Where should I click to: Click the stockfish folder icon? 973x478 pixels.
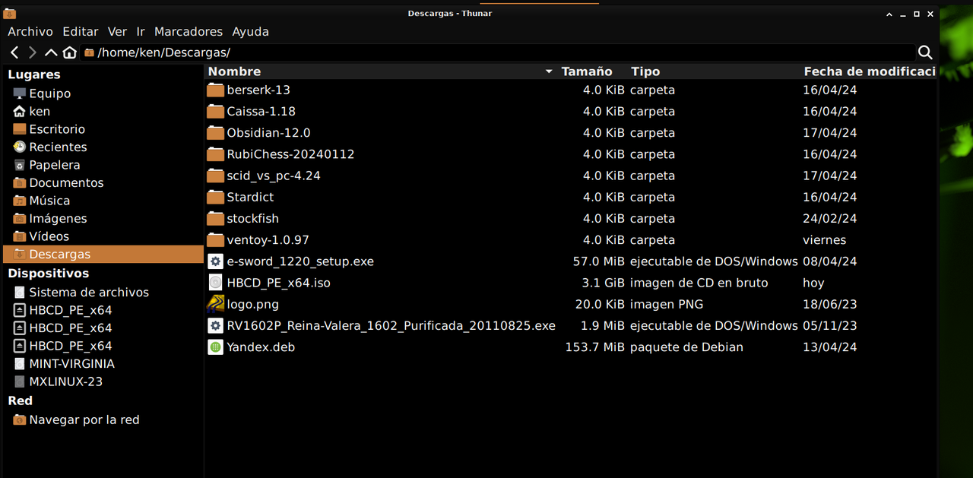[x=216, y=218]
